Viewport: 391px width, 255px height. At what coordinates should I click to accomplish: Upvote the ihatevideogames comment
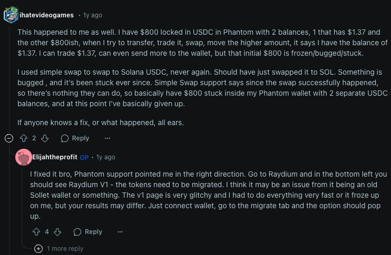23,138
